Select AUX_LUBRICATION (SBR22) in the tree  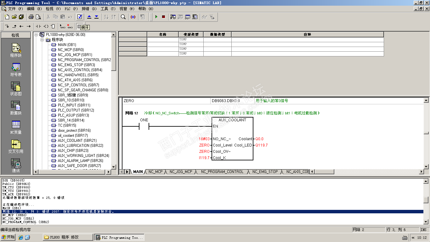point(80,146)
